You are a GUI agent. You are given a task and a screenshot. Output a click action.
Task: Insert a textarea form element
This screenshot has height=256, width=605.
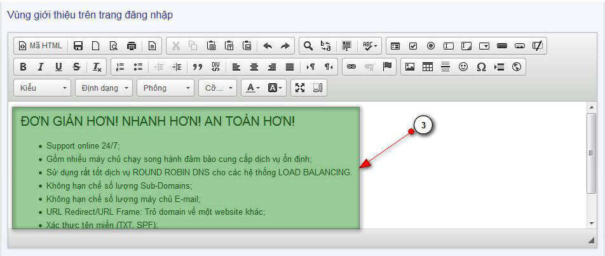[466, 46]
